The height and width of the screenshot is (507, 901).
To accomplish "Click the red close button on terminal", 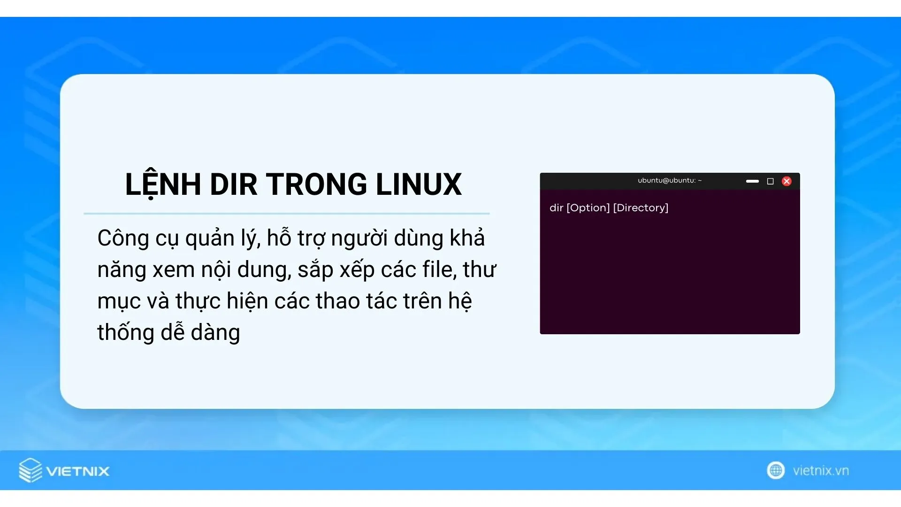I will tap(787, 181).
